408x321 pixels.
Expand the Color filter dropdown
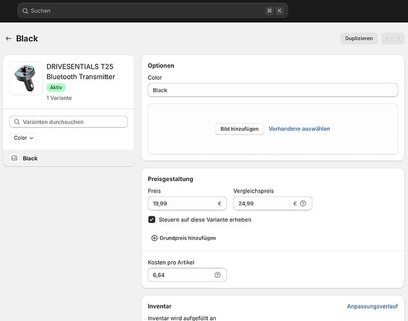click(24, 138)
